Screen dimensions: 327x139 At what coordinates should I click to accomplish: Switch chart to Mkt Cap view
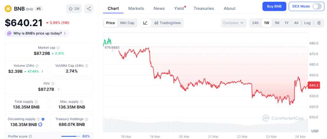coord(127,23)
